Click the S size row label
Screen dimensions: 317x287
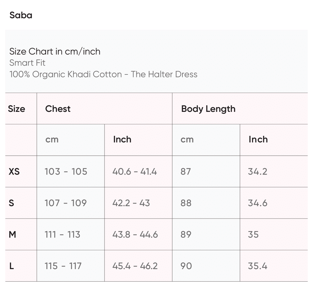(12, 203)
